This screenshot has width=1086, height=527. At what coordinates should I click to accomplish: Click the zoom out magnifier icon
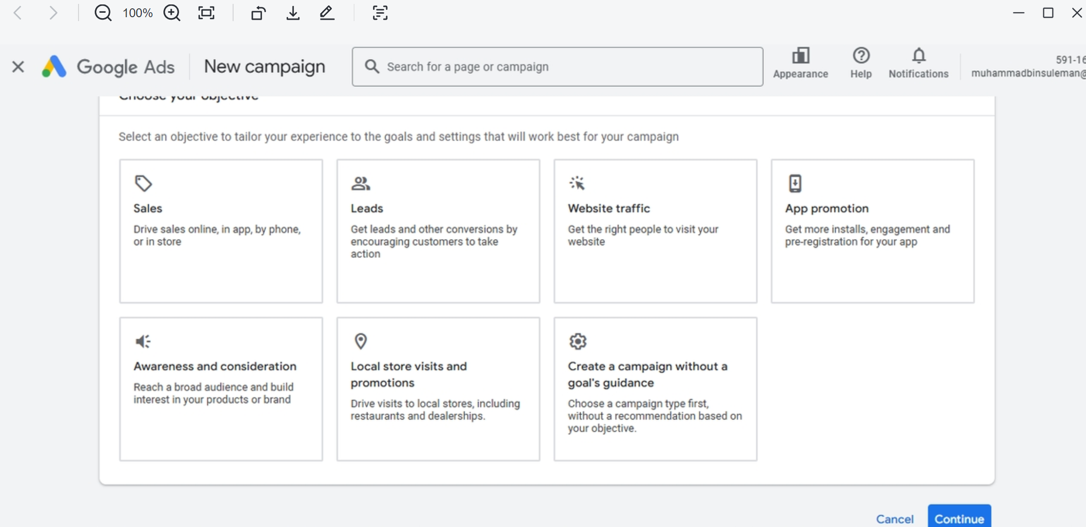(x=103, y=13)
